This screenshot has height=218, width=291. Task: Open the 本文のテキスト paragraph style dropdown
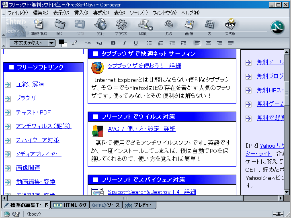tap(32, 43)
